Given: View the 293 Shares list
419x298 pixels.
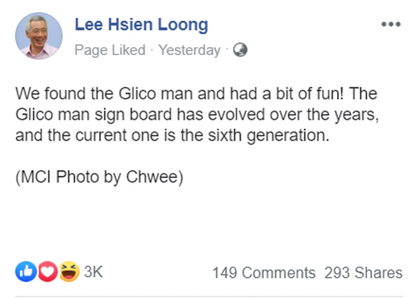Looking at the screenshot, I should 363,273.
